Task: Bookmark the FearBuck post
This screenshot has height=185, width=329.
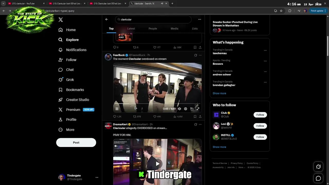Action: [195, 117]
